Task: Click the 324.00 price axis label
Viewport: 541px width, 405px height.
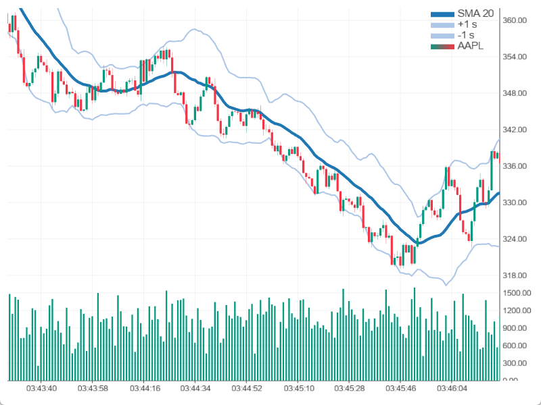Action: (515, 239)
